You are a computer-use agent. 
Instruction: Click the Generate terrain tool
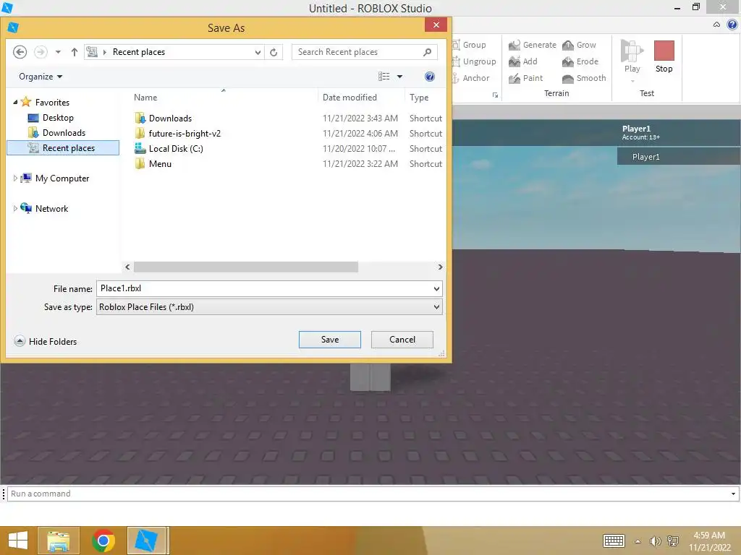coord(532,45)
